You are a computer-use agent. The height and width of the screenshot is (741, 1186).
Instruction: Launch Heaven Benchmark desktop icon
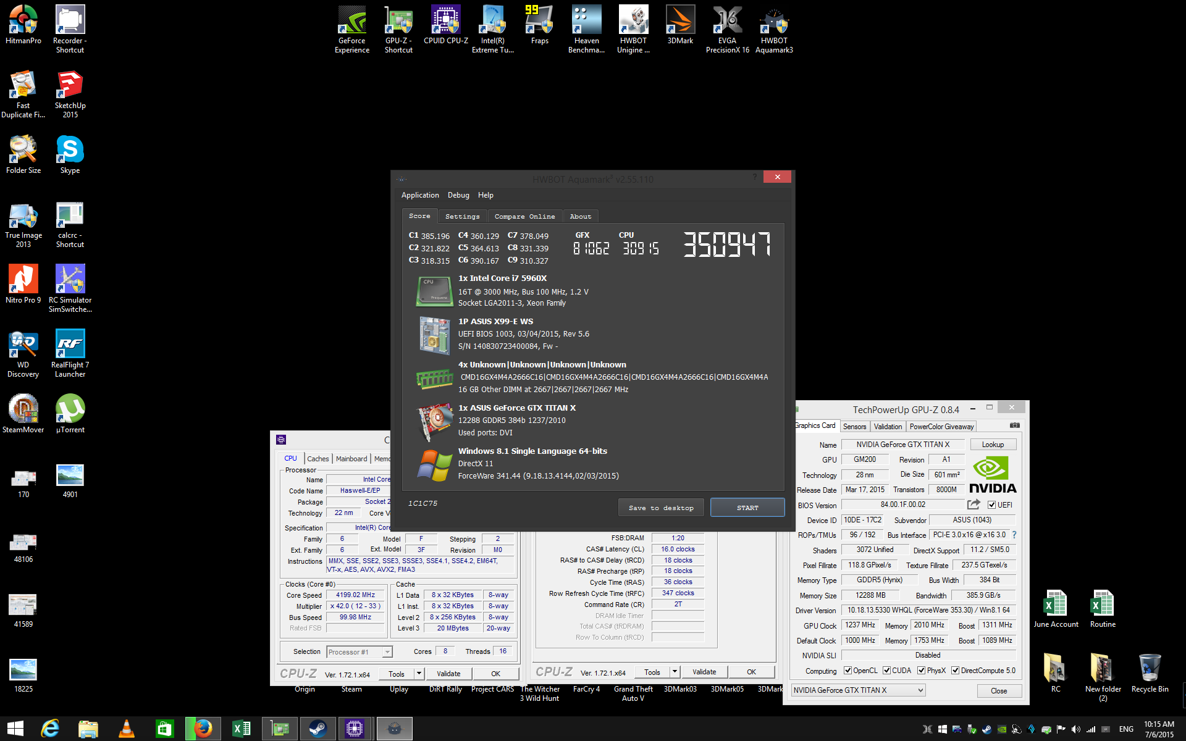[x=586, y=29]
